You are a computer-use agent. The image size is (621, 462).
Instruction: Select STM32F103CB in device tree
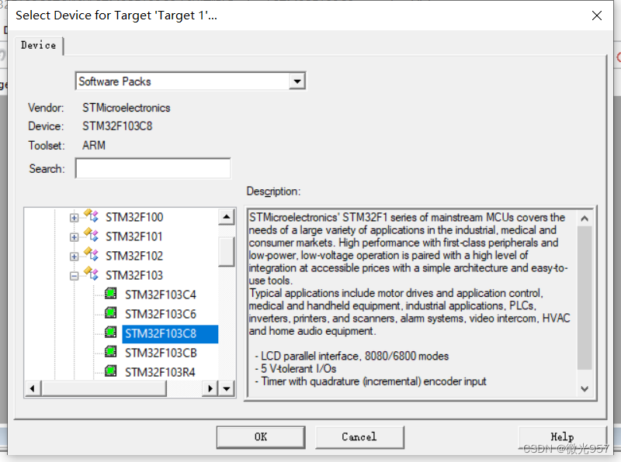point(161,353)
